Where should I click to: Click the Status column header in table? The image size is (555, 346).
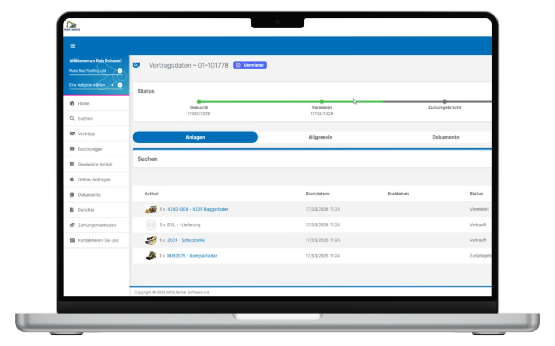476,194
